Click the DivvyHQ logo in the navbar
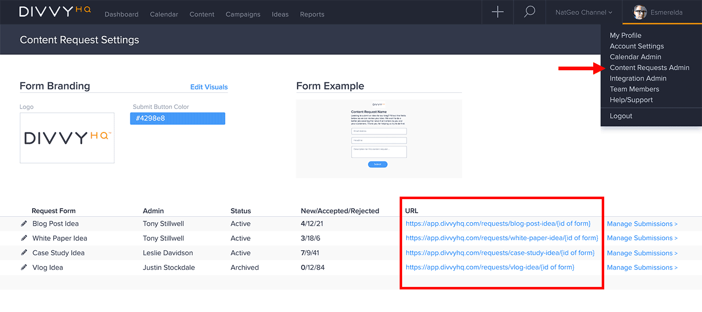The height and width of the screenshot is (312, 702). 55,12
